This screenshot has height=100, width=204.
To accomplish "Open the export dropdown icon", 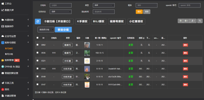I will [x=193, y=21].
